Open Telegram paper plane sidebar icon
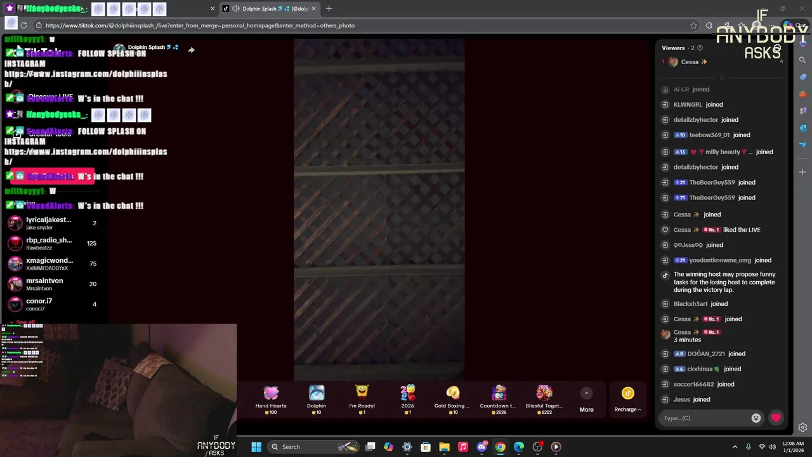 [x=802, y=145]
